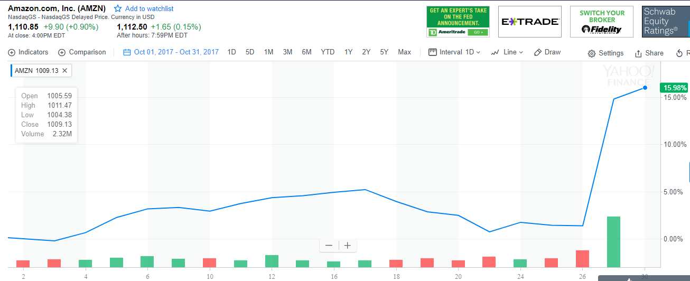Click the 1,110.85 closing price
The image size is (690, 281).
tap(23, 26)
